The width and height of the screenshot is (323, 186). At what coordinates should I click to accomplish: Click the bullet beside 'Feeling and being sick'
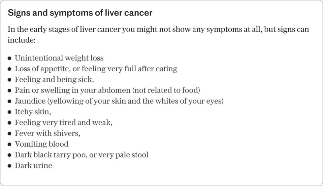click(x=9, y=80)
